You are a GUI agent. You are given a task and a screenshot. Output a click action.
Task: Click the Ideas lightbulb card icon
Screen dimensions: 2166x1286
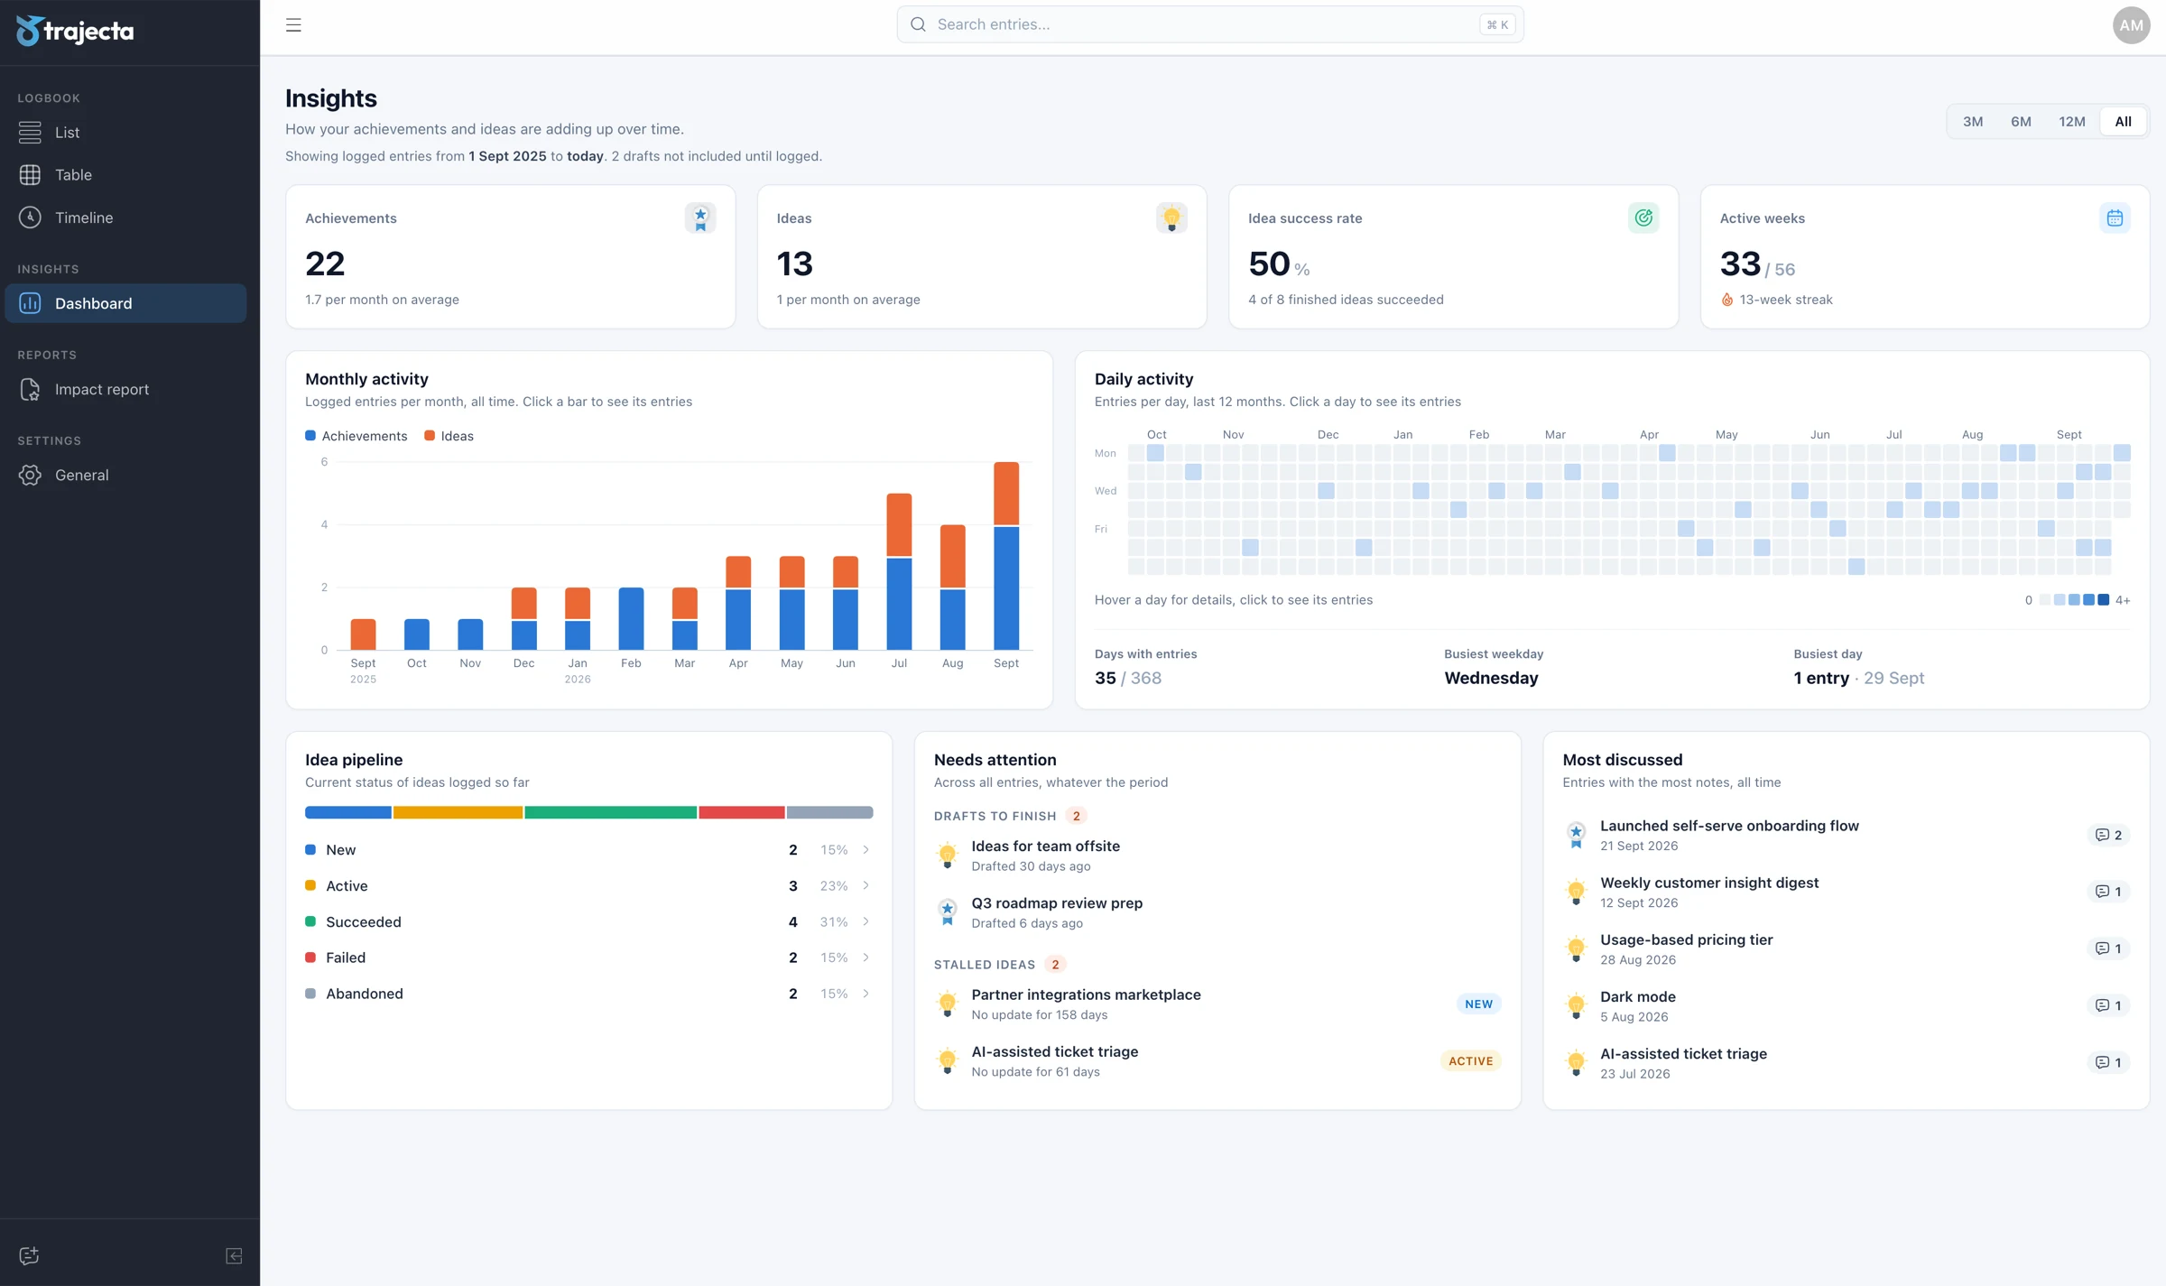[x=1171, y=217]
